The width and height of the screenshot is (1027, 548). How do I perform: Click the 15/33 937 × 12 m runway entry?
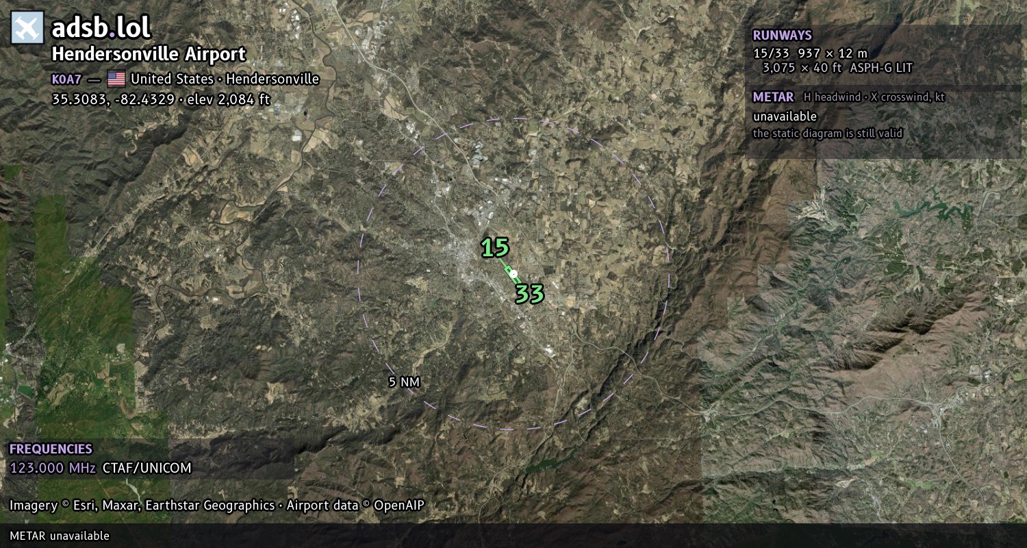pyautogui.click(x=810, y=53)
